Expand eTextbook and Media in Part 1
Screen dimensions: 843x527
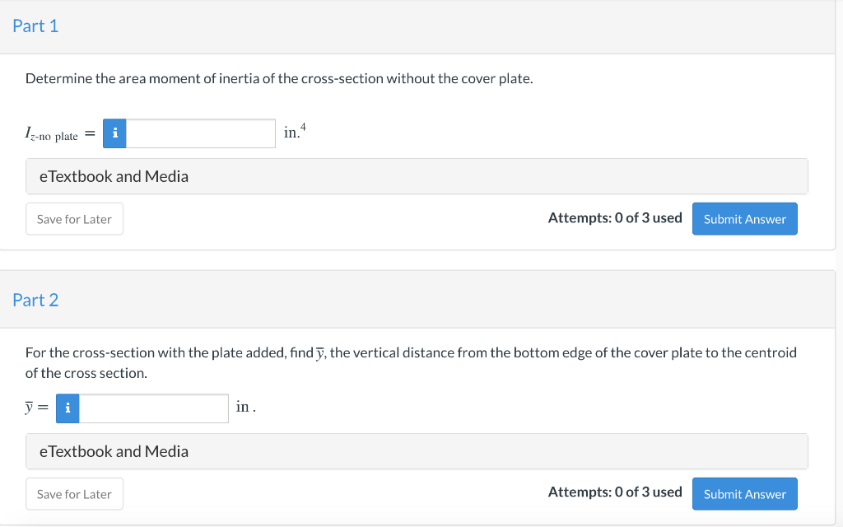[114, 176]
